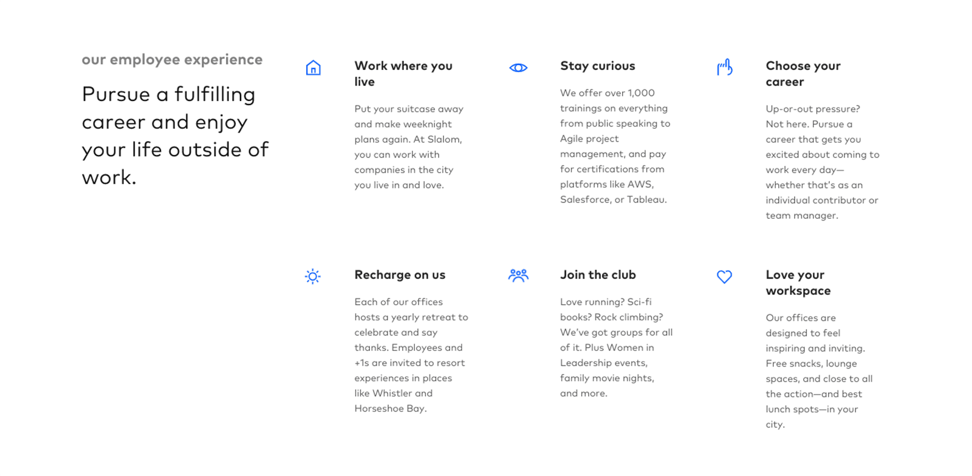The image size is (972, 476).
Task: Click the heart icon next to Love your workspace
Action: pyautogui.click(x=724, y=277)
